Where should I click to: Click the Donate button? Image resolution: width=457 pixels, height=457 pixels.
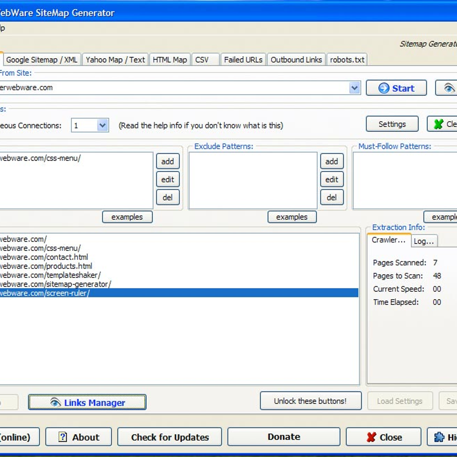click(x=284, y=437)
